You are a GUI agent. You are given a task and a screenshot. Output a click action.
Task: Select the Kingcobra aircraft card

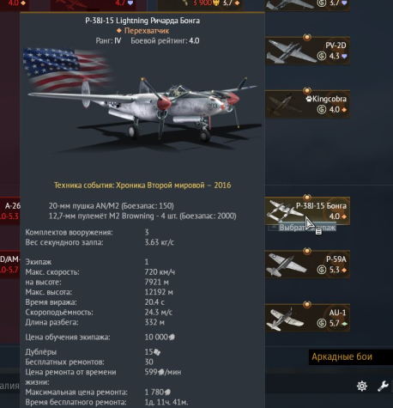[307, 104]
